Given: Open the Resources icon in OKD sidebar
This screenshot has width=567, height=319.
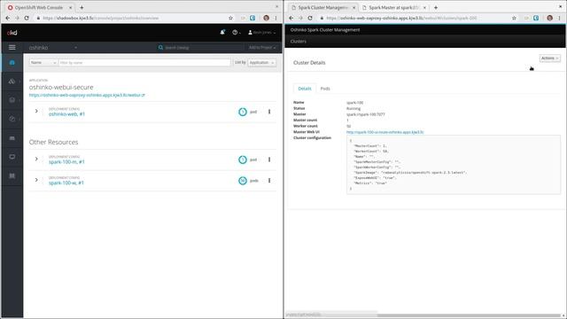Looking at the screenshot, I should click(x=12, y=119).
